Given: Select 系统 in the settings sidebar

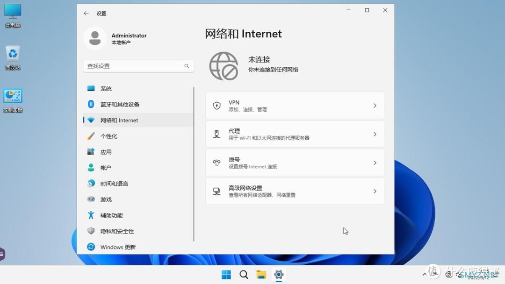Looking at the screenshot, I should click(x=138, y=88).
